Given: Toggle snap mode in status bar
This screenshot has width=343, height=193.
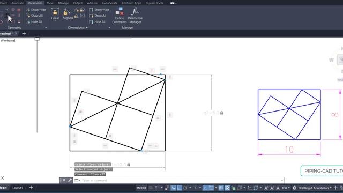Looking at the screenshot, I should click(x=156, y=188).
